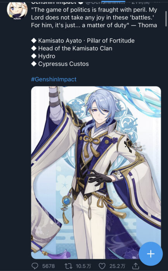
Task: Open the share arrow menu
Action: click(x=136, y=266)
